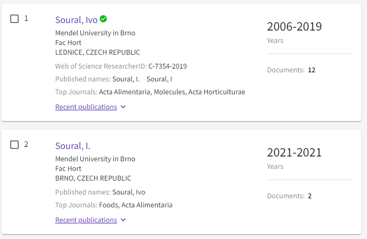
Task: Click the 2006-2019 years range
Action: pos(294,26)
